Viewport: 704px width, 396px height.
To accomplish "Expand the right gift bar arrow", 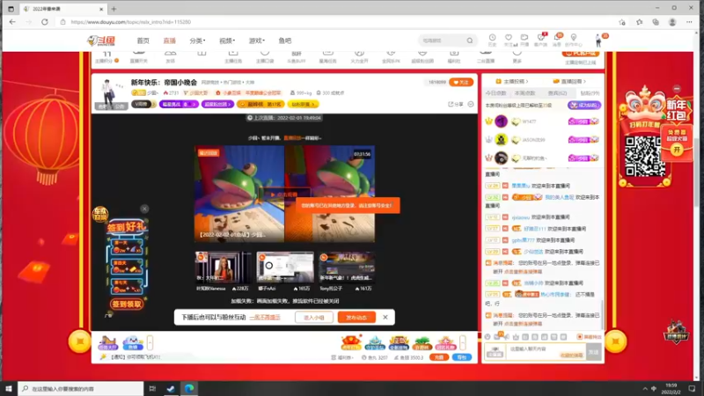I will point(463,342).
